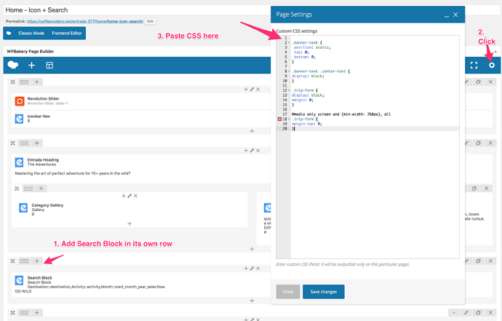Open Search Block element icon
The image size is (502, 321).
[19, 280]
